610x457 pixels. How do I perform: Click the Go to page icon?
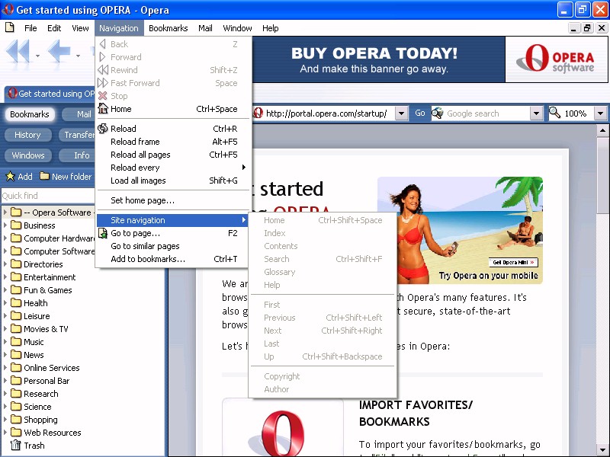[x=103, y=233]
